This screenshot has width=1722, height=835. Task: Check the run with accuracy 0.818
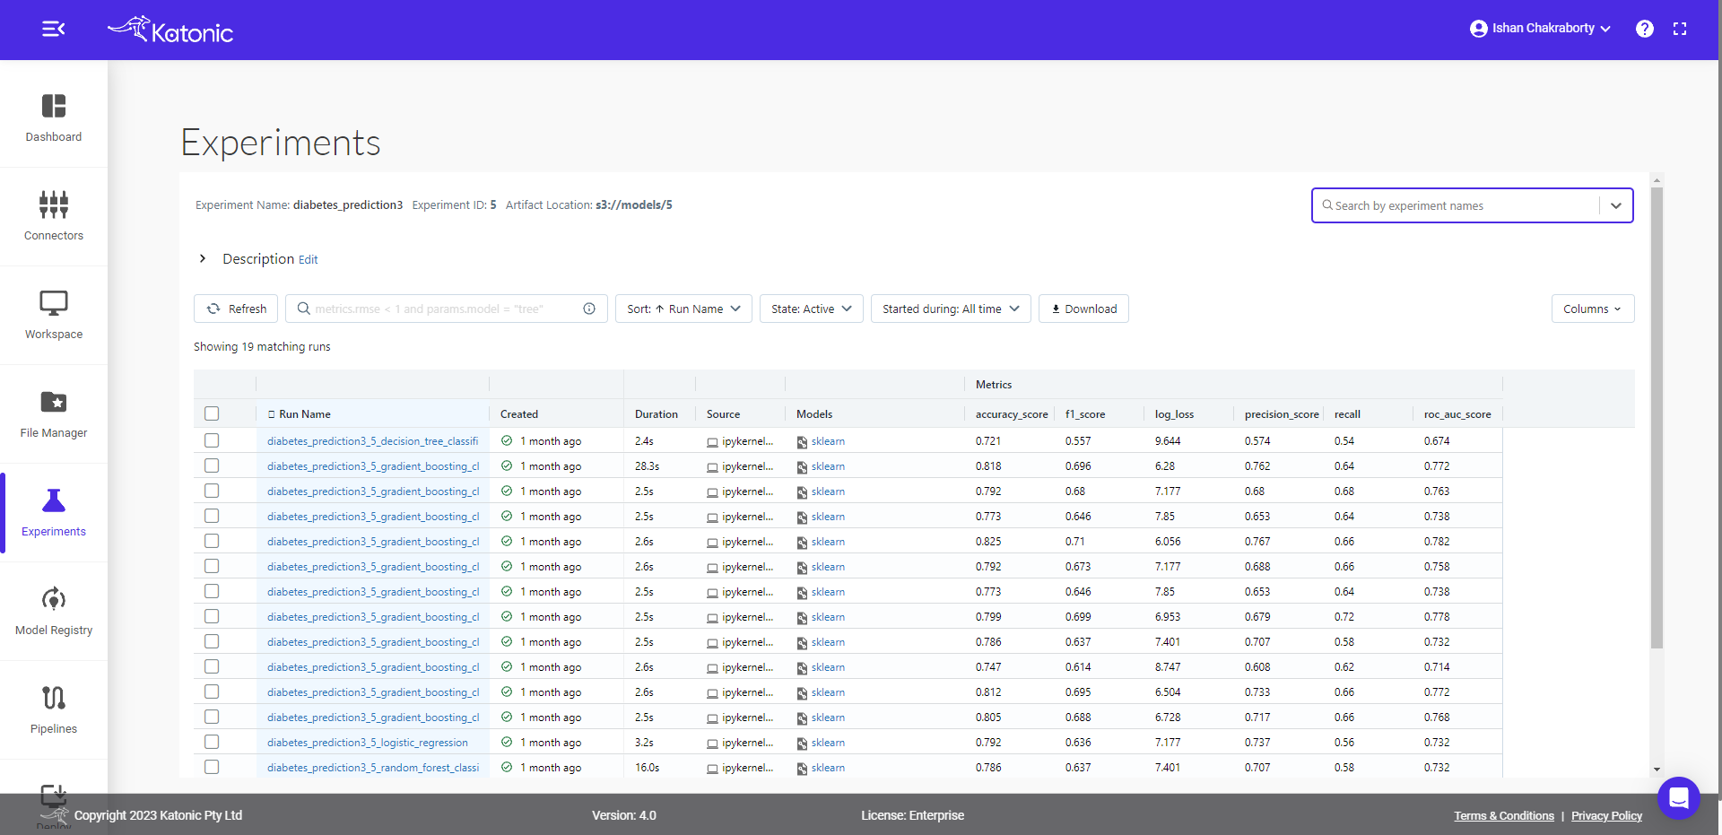point(212,465)
